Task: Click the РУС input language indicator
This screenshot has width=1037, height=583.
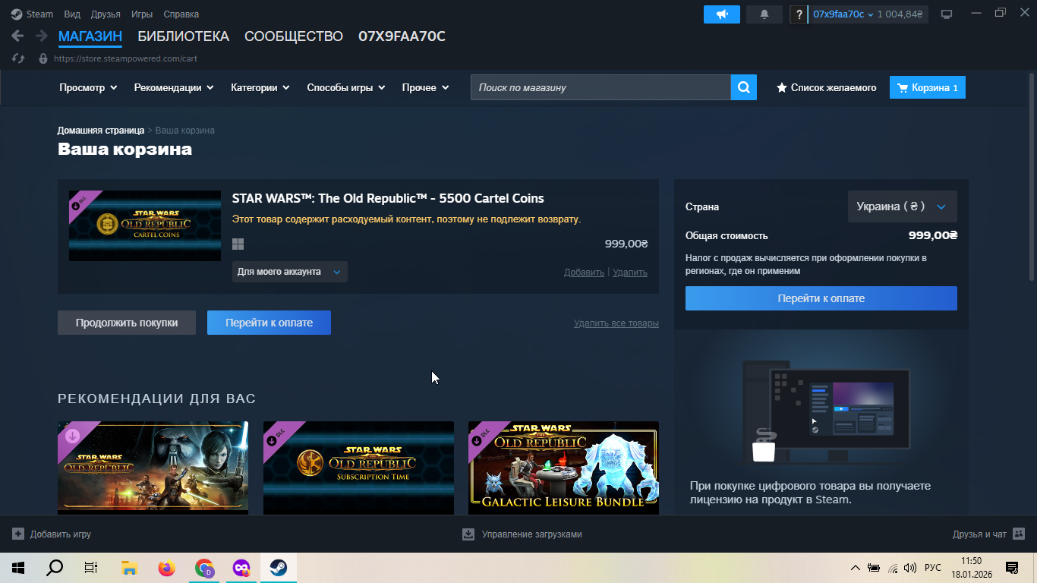Action: pos(933,568)
